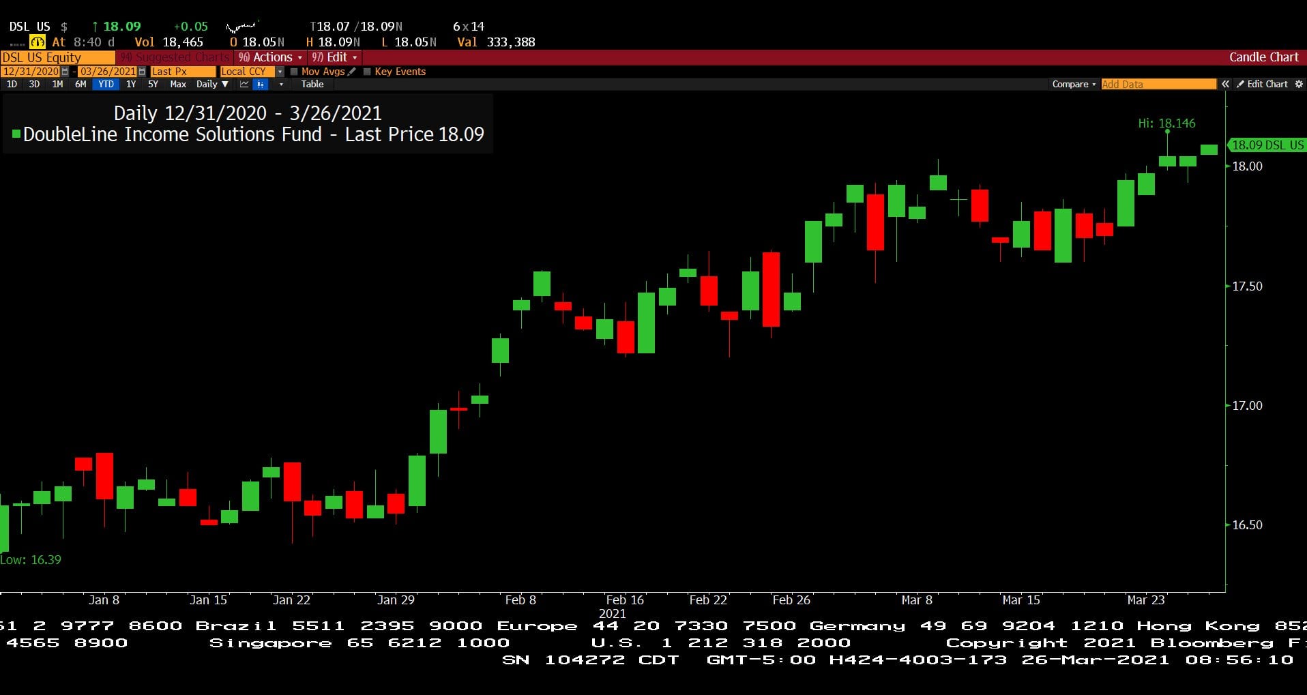Click the 03/26/2021 end date field
Image resolution: width=1307 pixels, height=695 pixels.
pos(108,72)
